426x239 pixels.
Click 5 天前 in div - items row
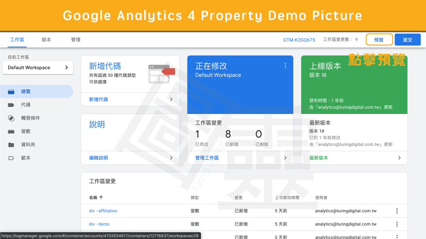point(281,224)
